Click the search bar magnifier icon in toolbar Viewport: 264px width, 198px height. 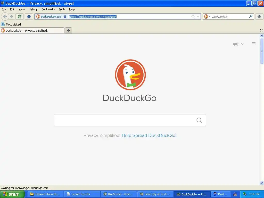[x=251, y=16]
